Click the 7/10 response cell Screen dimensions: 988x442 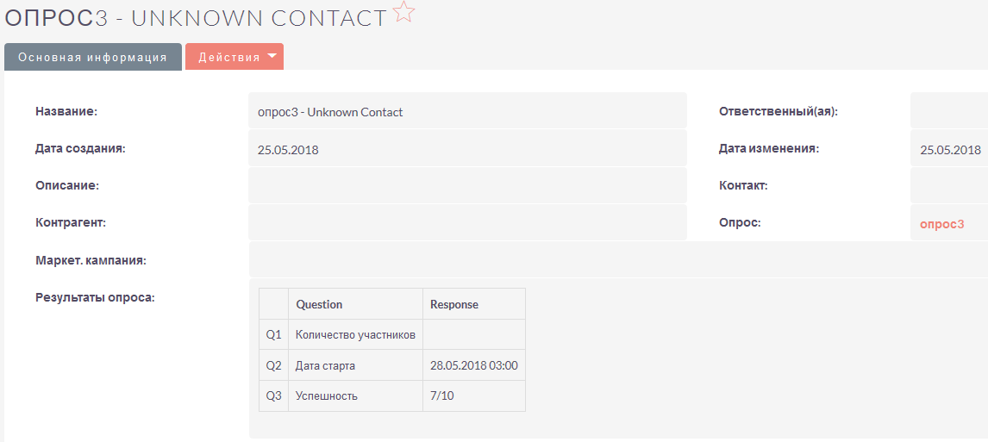(441, 396)
